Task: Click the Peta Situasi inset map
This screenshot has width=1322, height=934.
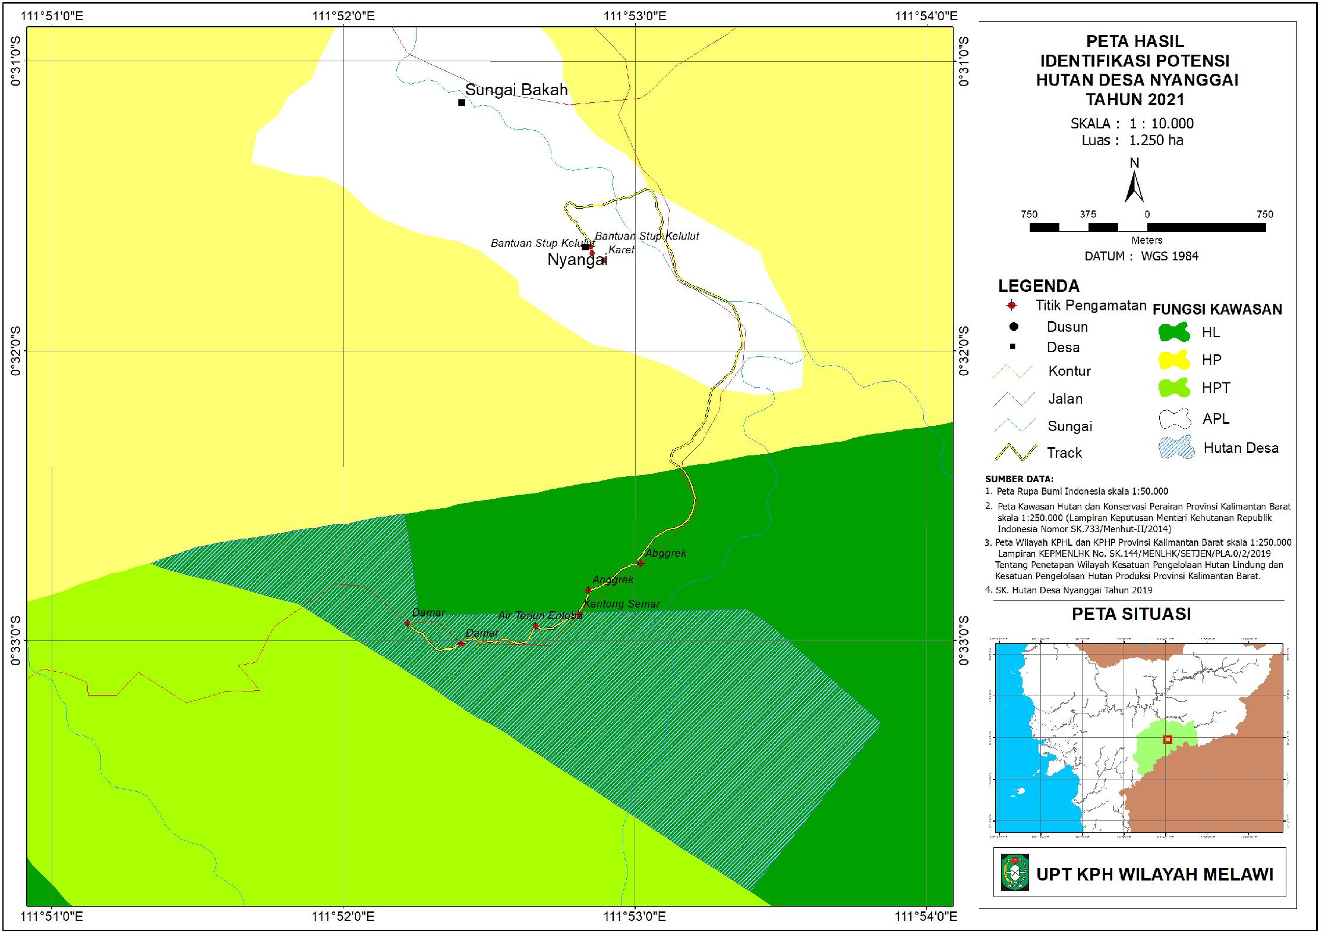Action: [x=1139, y=738]
